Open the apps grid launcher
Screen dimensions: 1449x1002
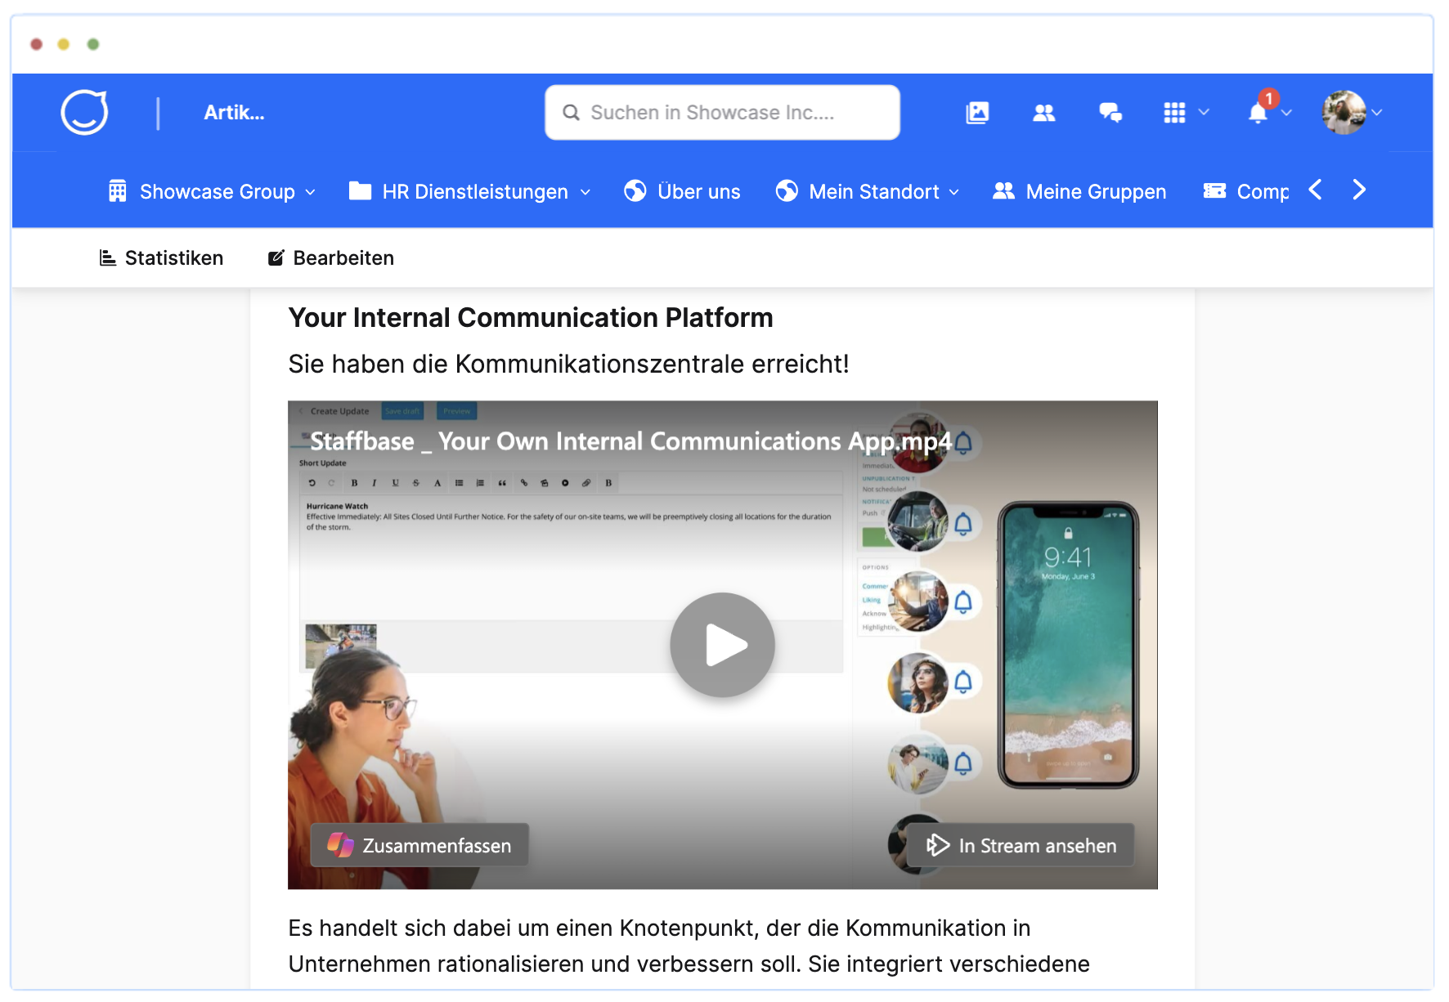tap(1174, 113)
